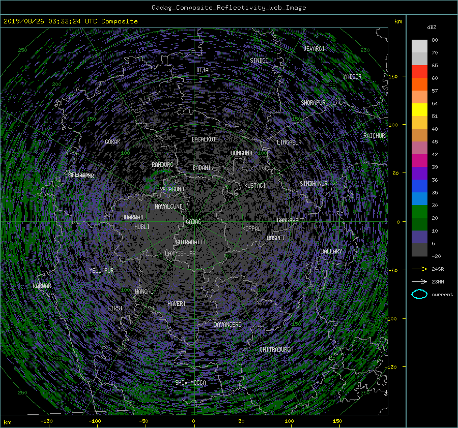Click the KARWAR city label
This screenshot has height=428, width=458.
(42, 286)
